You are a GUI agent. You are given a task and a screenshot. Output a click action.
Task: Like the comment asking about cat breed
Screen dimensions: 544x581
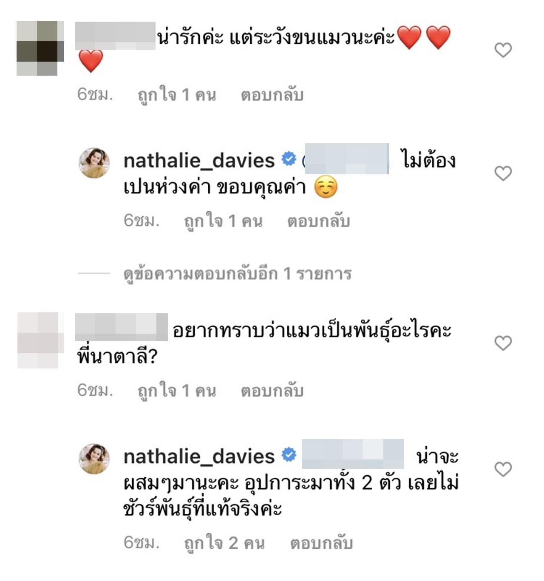tap(503, 343)
